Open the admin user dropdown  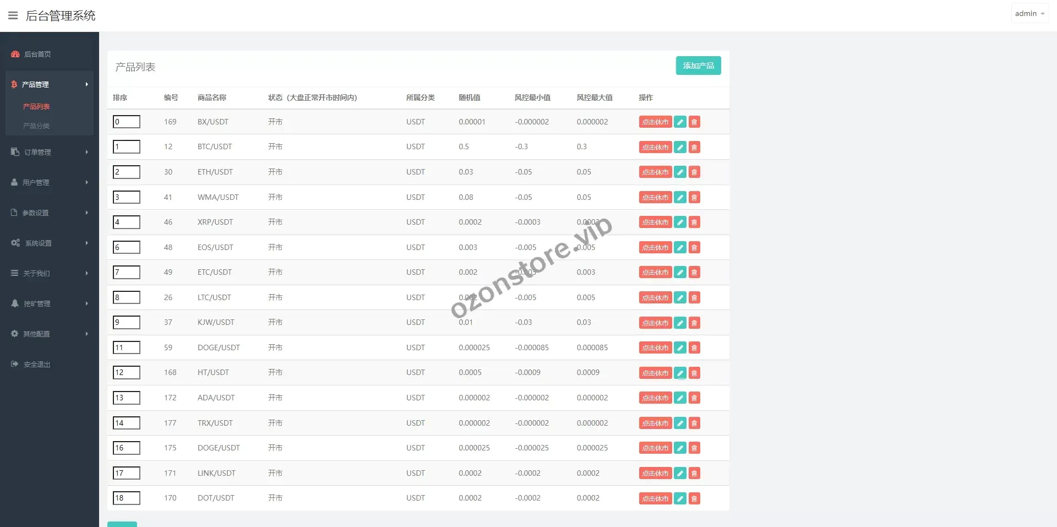coord(1029,14)
